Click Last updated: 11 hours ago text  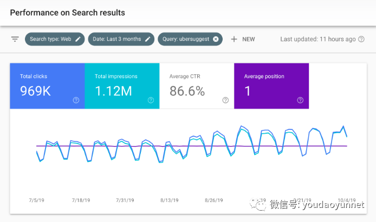[x=318, y=39]
